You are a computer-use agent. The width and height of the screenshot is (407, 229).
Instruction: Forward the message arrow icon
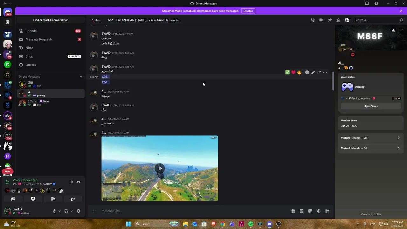tap(319, 72)
